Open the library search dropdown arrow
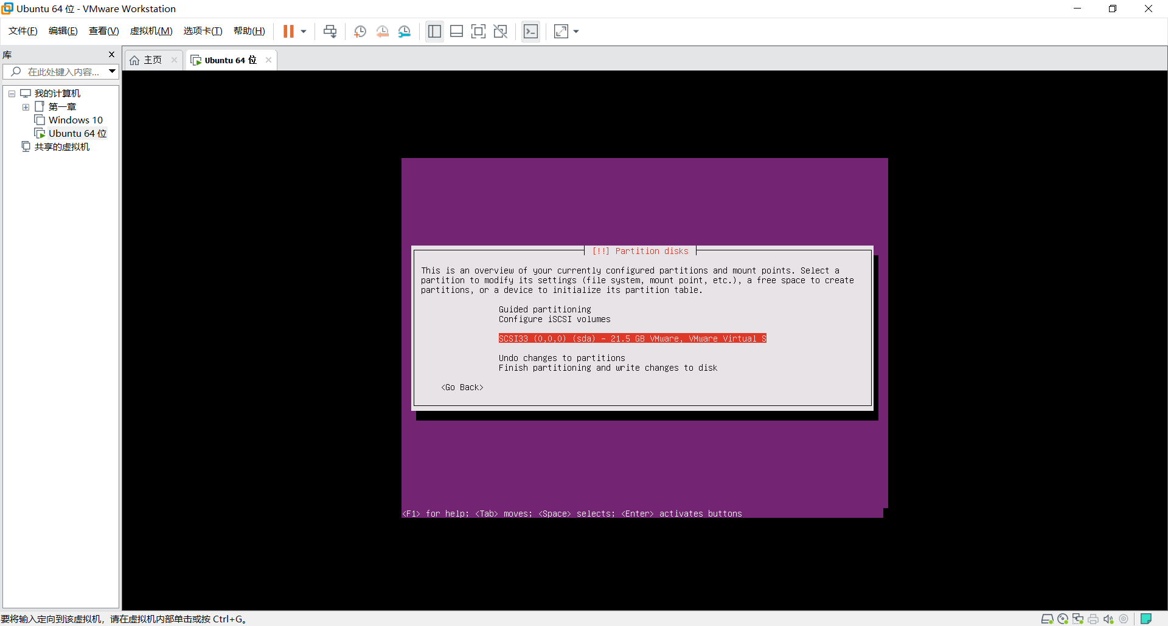 point(113,72)
